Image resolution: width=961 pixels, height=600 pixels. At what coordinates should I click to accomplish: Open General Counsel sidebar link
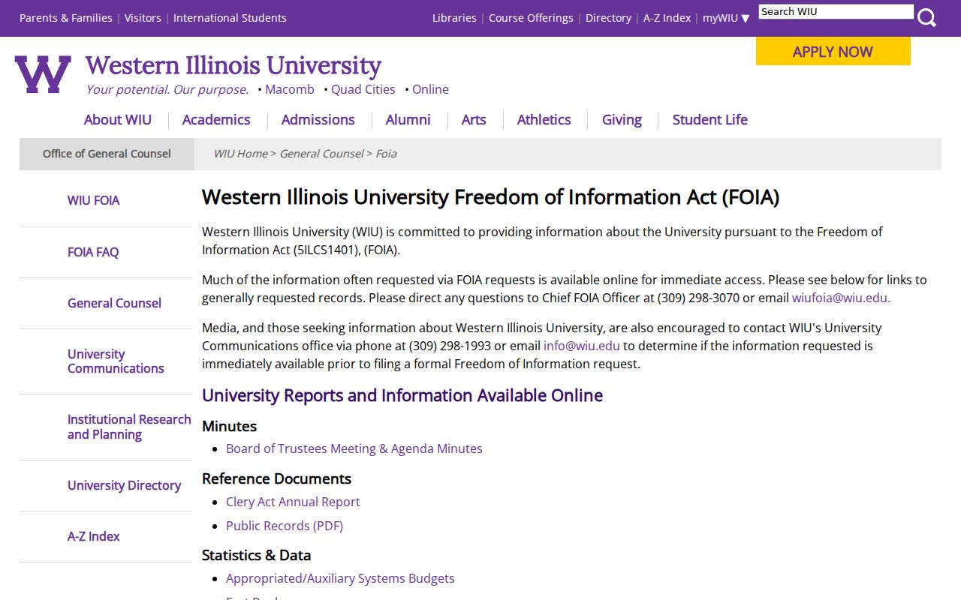pyautogui.click(x=114, y=303)
